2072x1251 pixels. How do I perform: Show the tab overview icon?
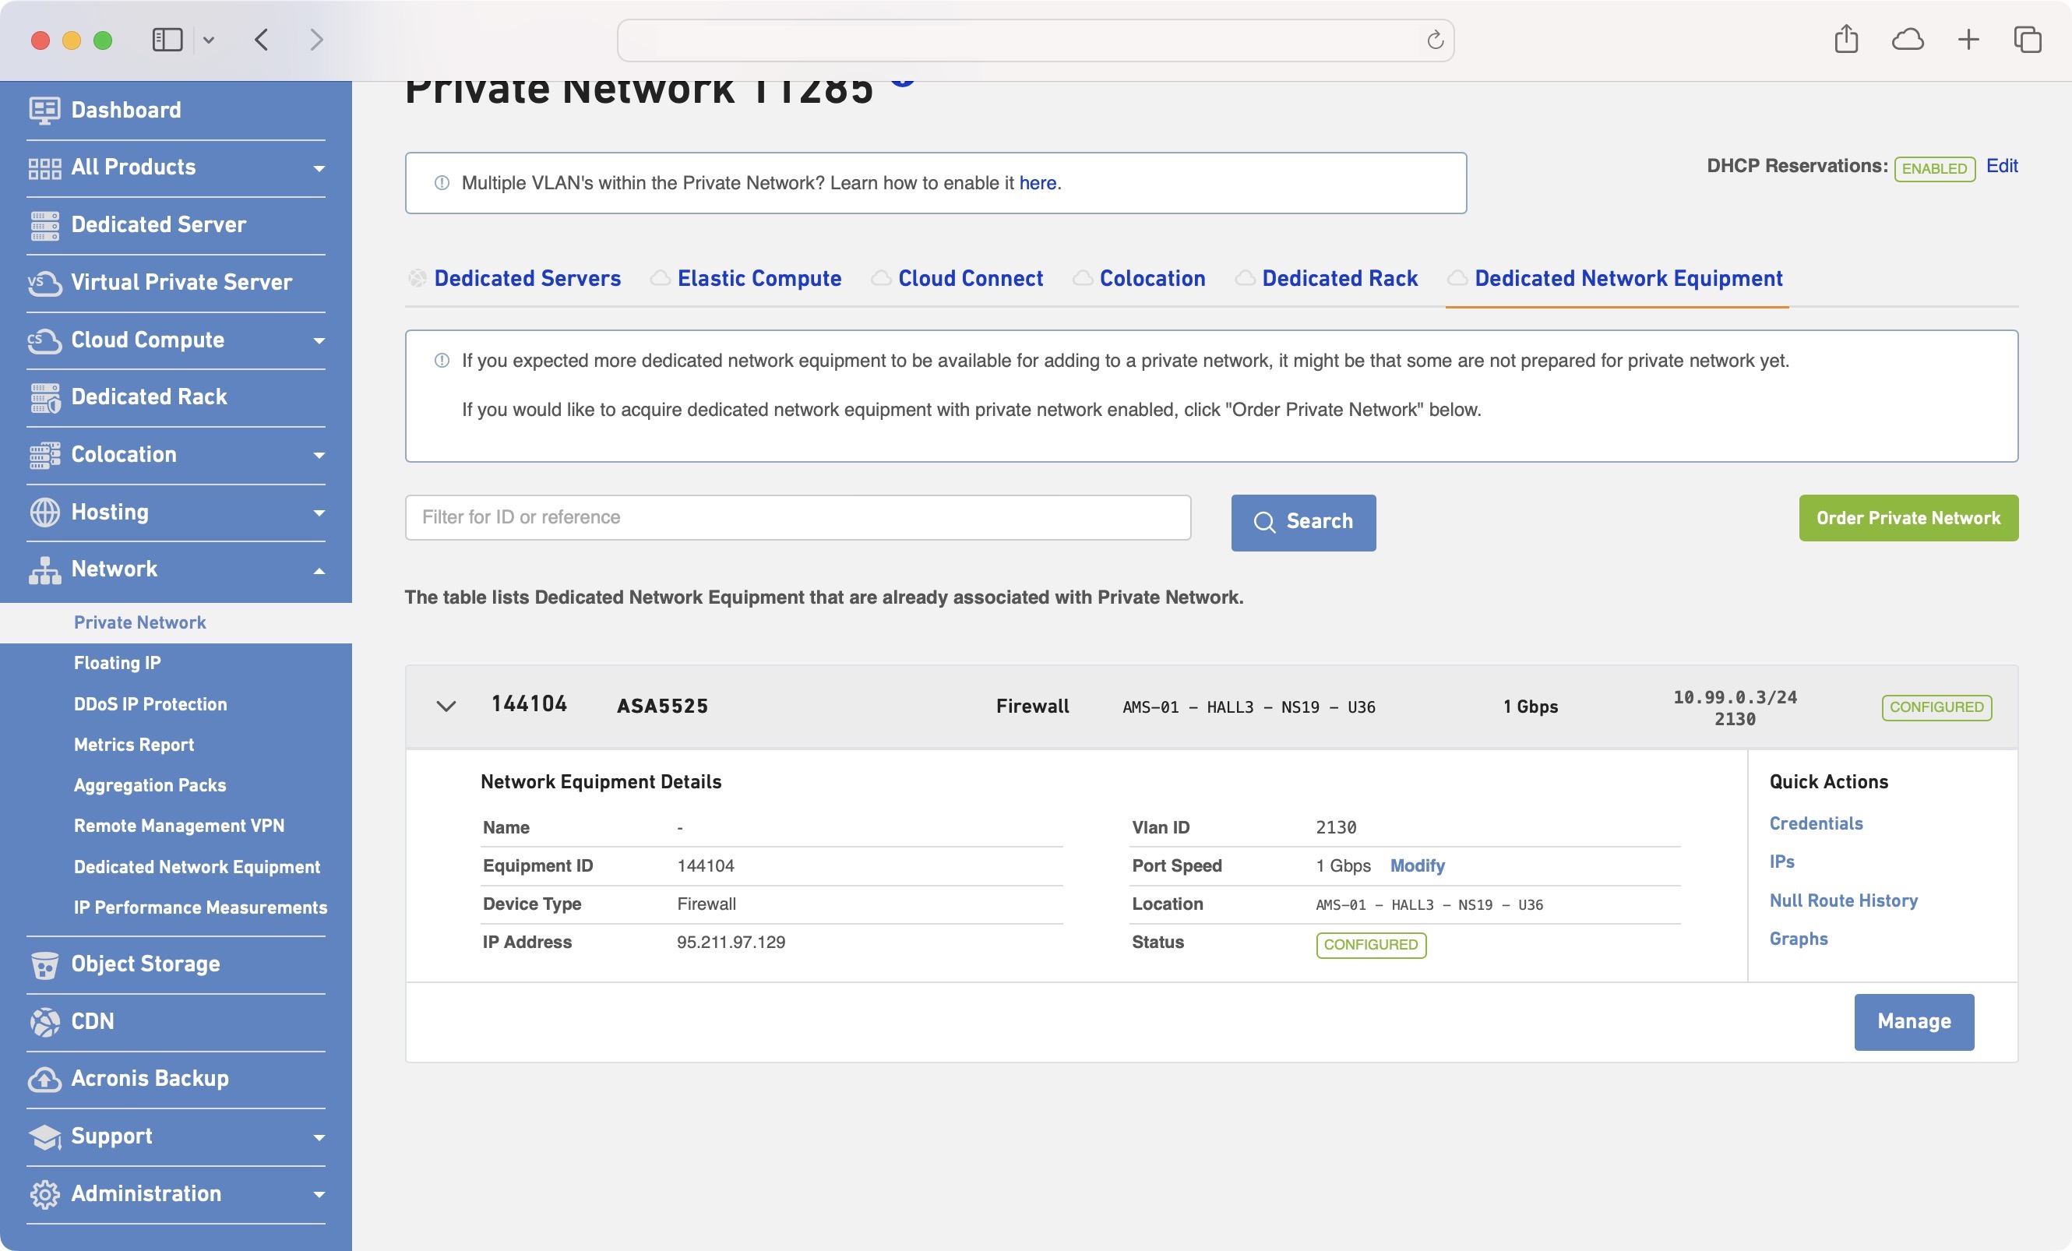(2028, 40)
